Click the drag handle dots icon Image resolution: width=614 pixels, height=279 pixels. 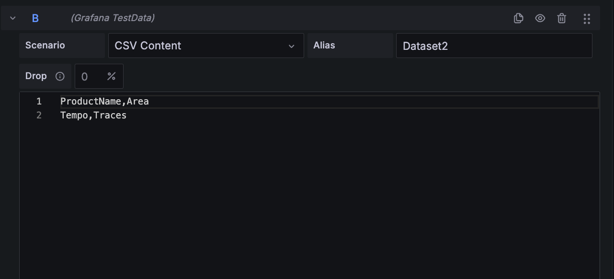coord(587,18)
